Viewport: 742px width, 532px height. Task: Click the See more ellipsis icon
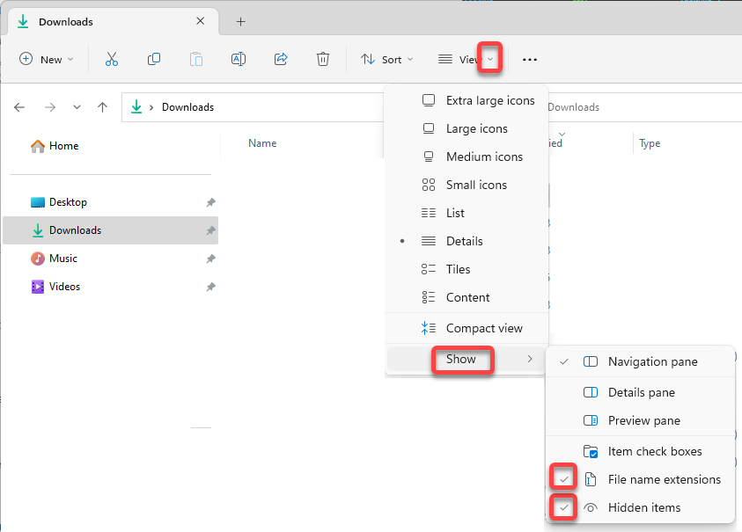coord(529,59)
